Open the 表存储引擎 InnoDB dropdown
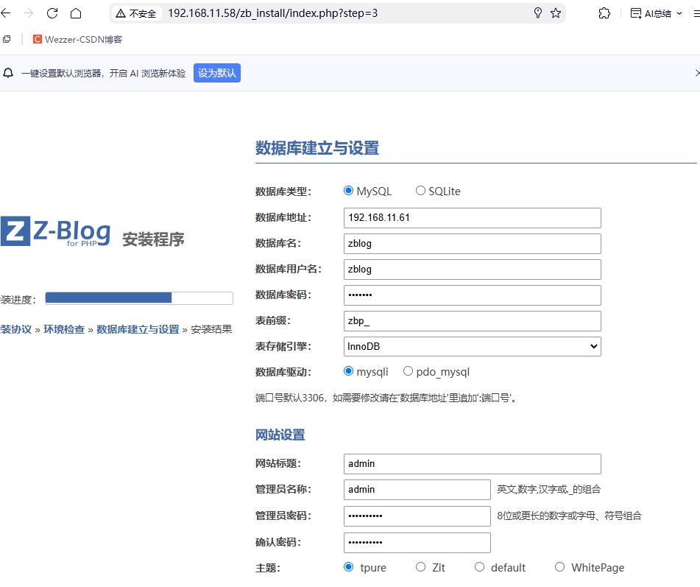 [x=473, y=347]
